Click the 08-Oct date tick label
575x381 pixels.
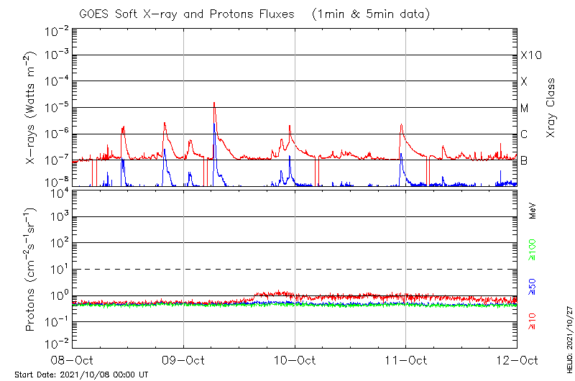pyautogui.click(x=73, y=359)
